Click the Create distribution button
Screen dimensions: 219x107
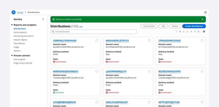coord(194,26)
